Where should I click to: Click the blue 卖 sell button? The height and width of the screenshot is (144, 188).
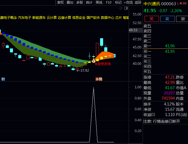(167, 19)
